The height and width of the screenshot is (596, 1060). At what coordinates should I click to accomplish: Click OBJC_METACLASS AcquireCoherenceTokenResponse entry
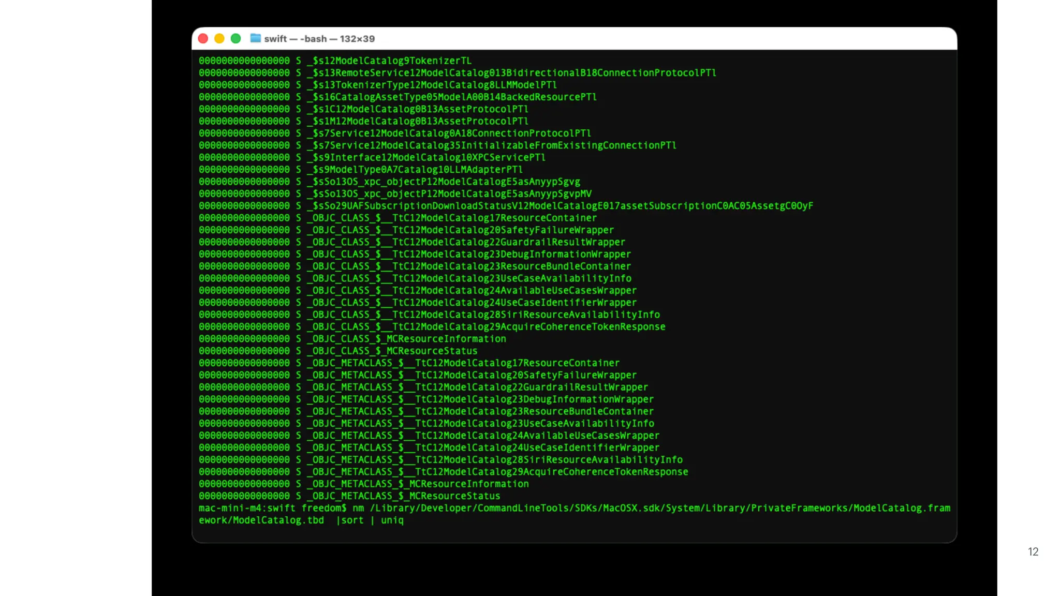tap(497, 472)
